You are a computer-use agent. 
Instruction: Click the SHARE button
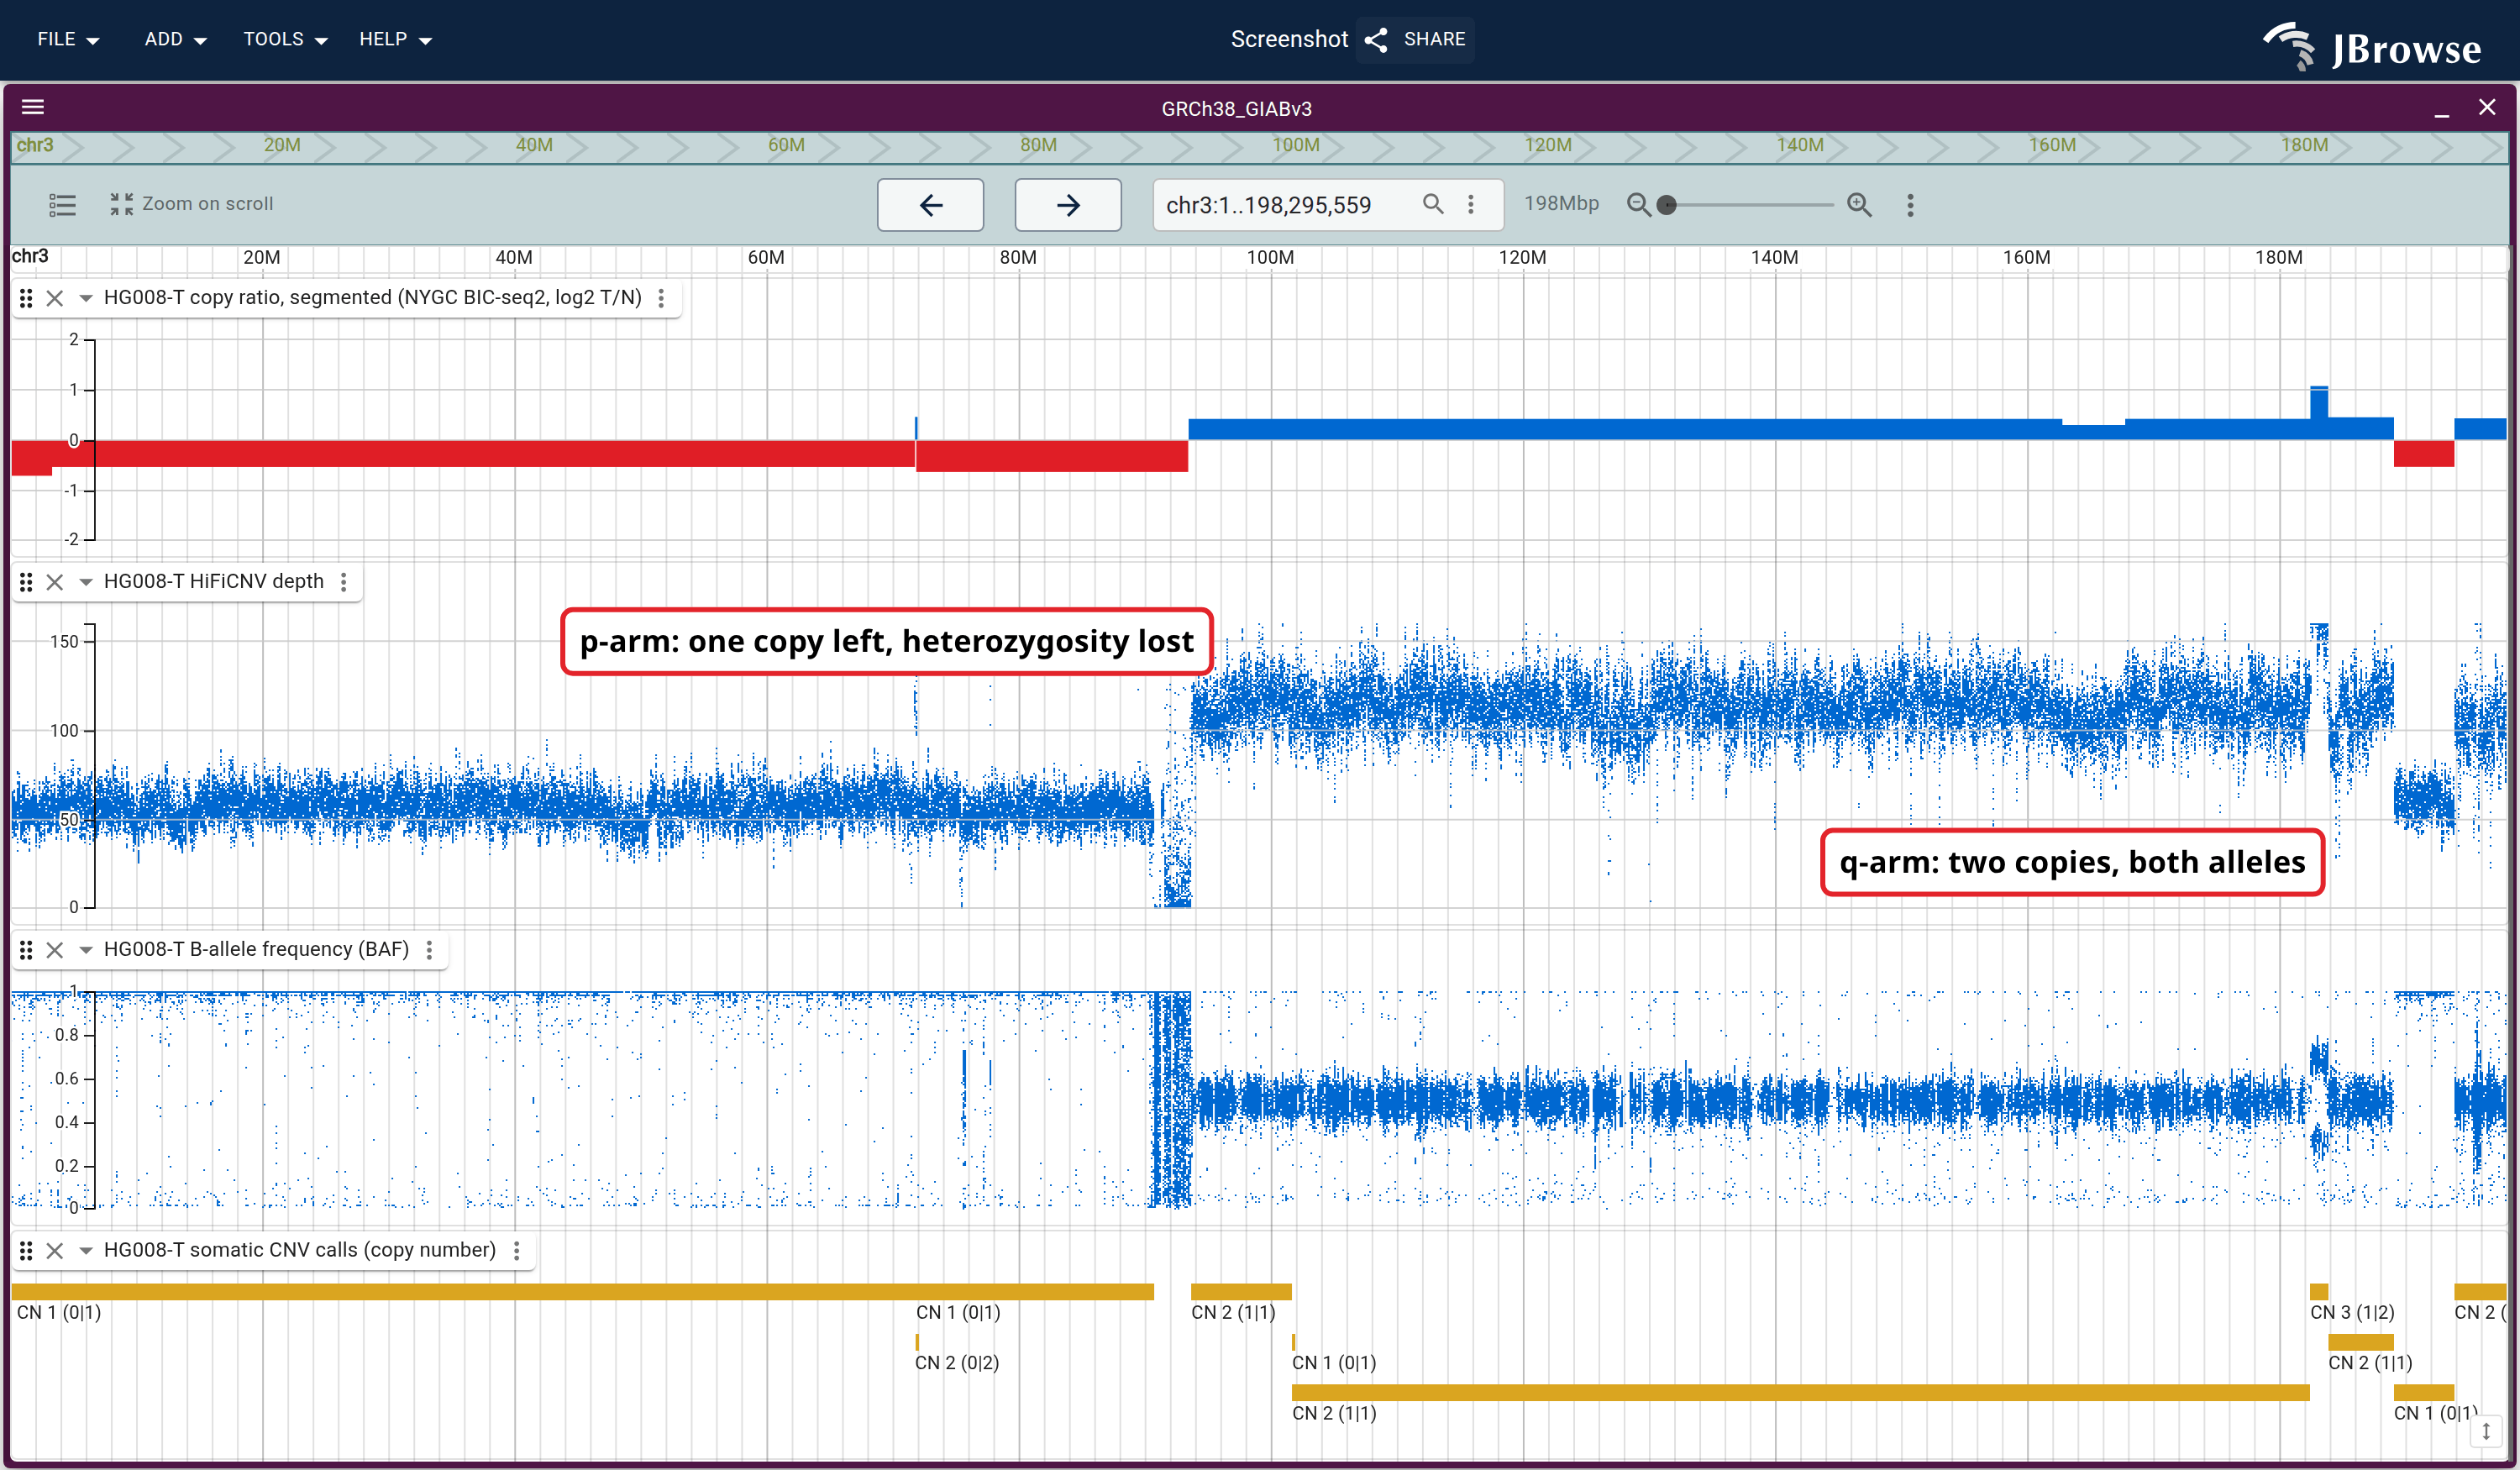[x=1415, y=39]
